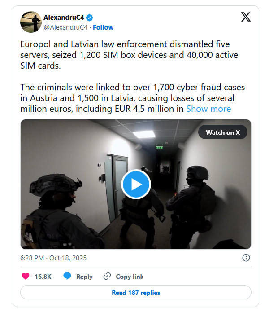Image resolution: width=269 pixels, height=312 pixels.
Task: Click the X logo icon
Action: point(246,18)
